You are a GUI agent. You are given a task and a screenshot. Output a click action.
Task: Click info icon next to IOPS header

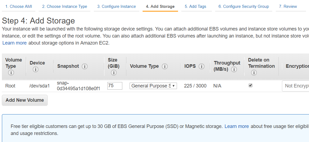click(x=202, y=66)
